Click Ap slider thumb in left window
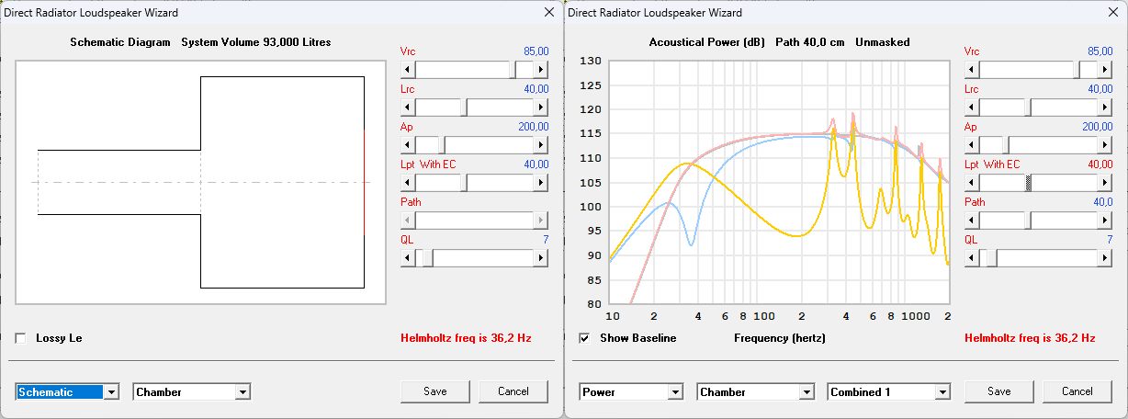This screenshot has height=419, width=1128. 442,145
